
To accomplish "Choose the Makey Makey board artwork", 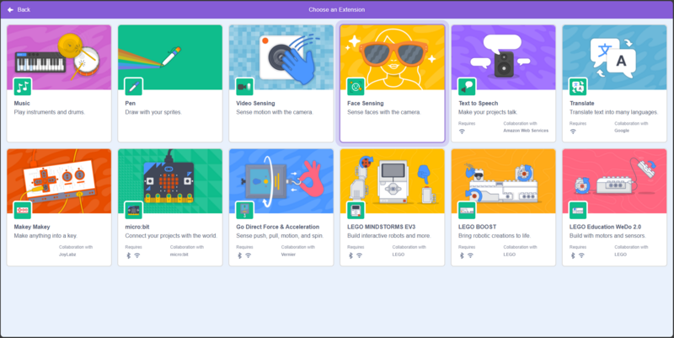I will [x=59, y=181].
